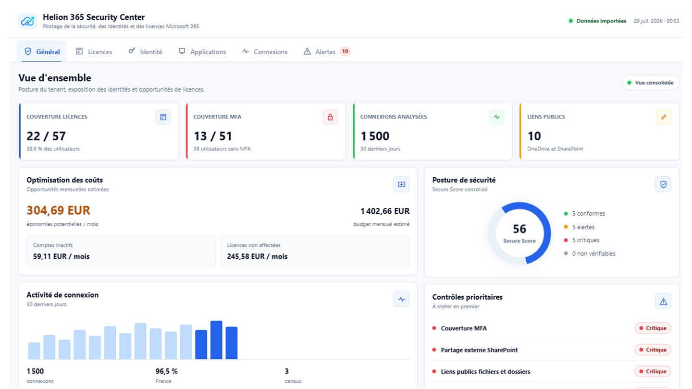692x389 pixels.
Task: Open the Général tab
Action: pyautogui.click(x=42, y=52)
